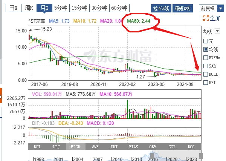226x161 pixels.
Task: Switch to the 周K weekly chart tab
Action: pos(29,8)
